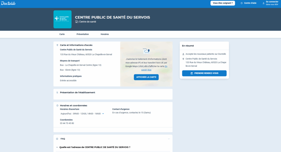
Task: Click the Prendre rendez-vous button
Action: tap(204, 73)
